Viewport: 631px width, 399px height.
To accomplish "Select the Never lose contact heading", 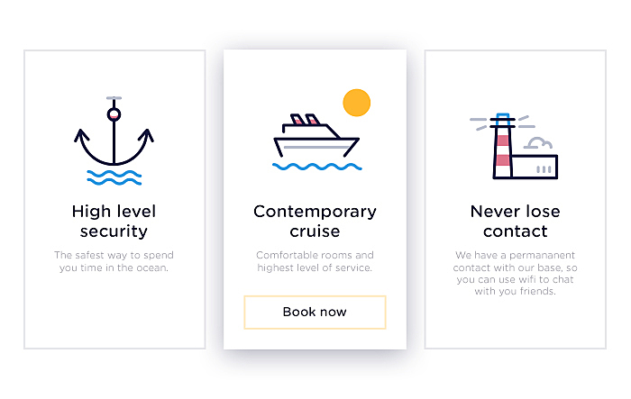I will 515,222.
